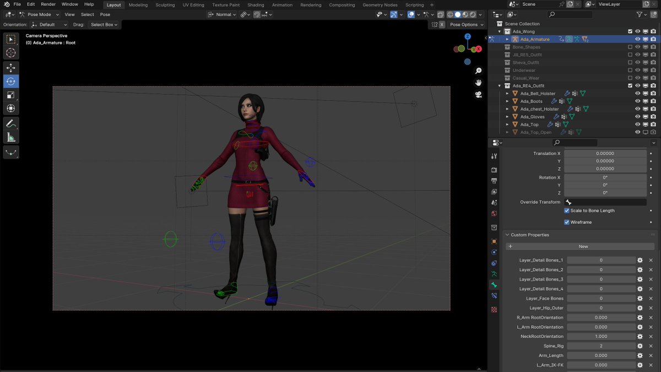The height and width of the screenshot is (372, 661).
Task: Click the Translation X value field
Action: click(x=605, y=154)
